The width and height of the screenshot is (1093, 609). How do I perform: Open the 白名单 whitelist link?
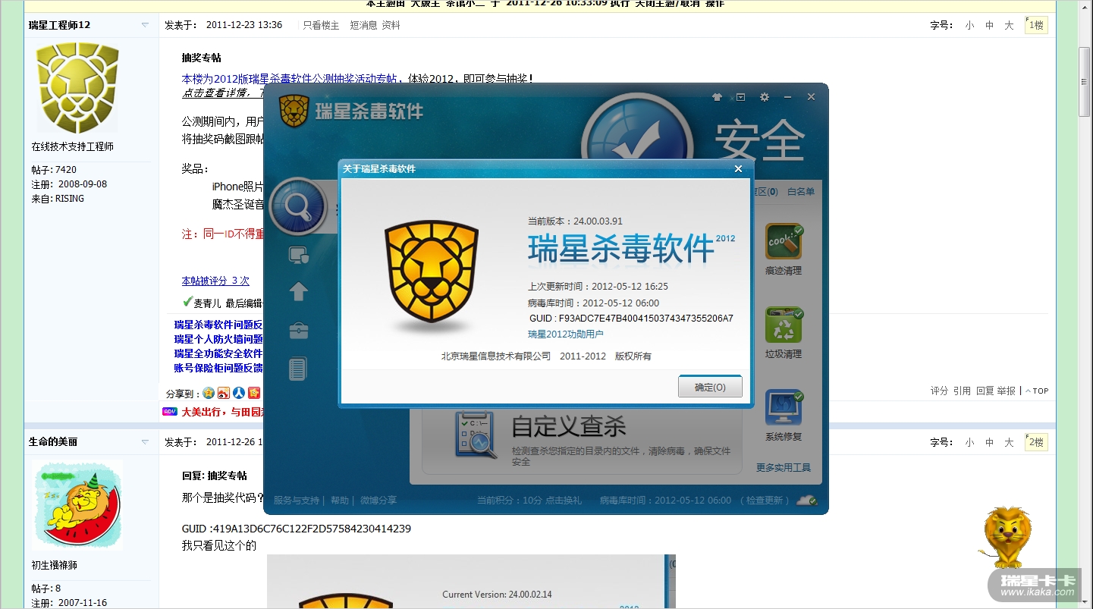click(801, 192)
